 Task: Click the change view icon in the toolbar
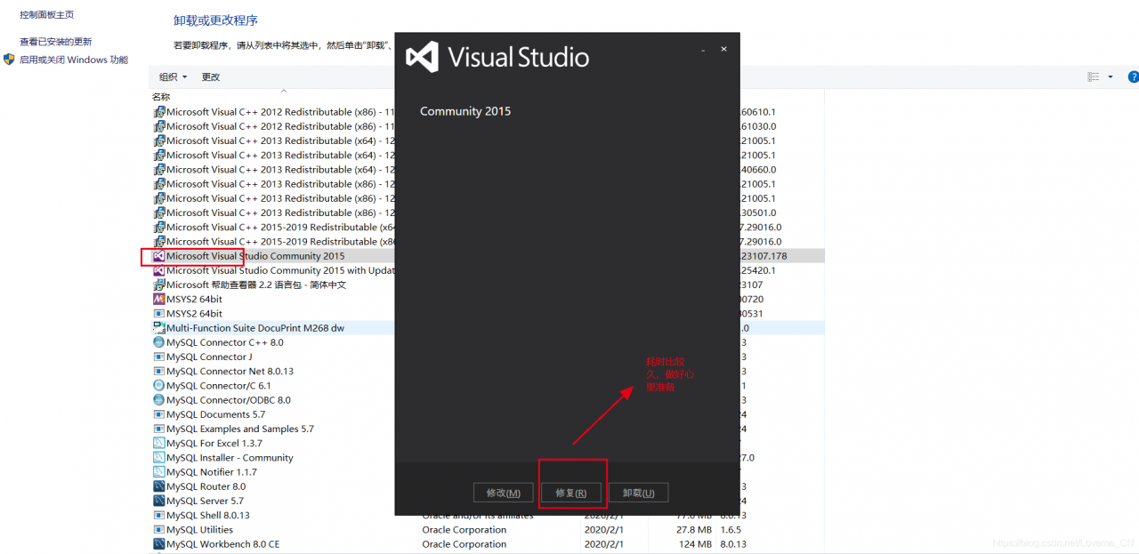1094,77
